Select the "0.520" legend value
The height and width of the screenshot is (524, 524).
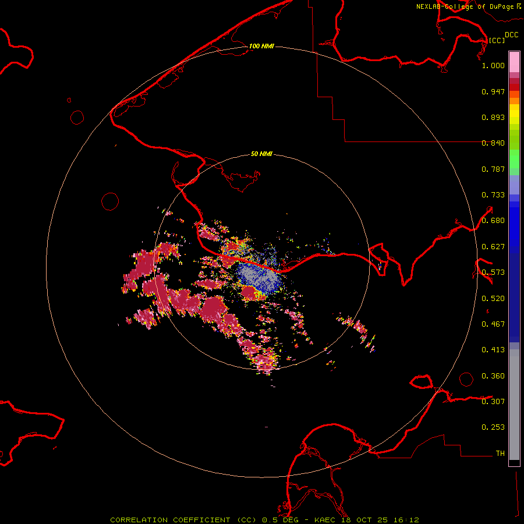493,299
